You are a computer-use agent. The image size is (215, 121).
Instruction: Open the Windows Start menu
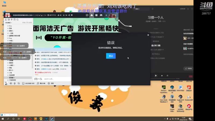pos(3,119)
